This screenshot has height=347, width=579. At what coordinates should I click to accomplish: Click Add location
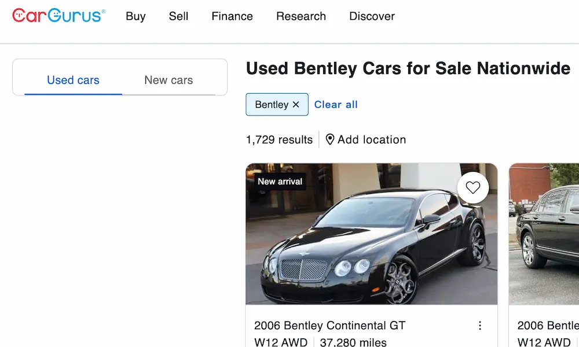point(371,139)
